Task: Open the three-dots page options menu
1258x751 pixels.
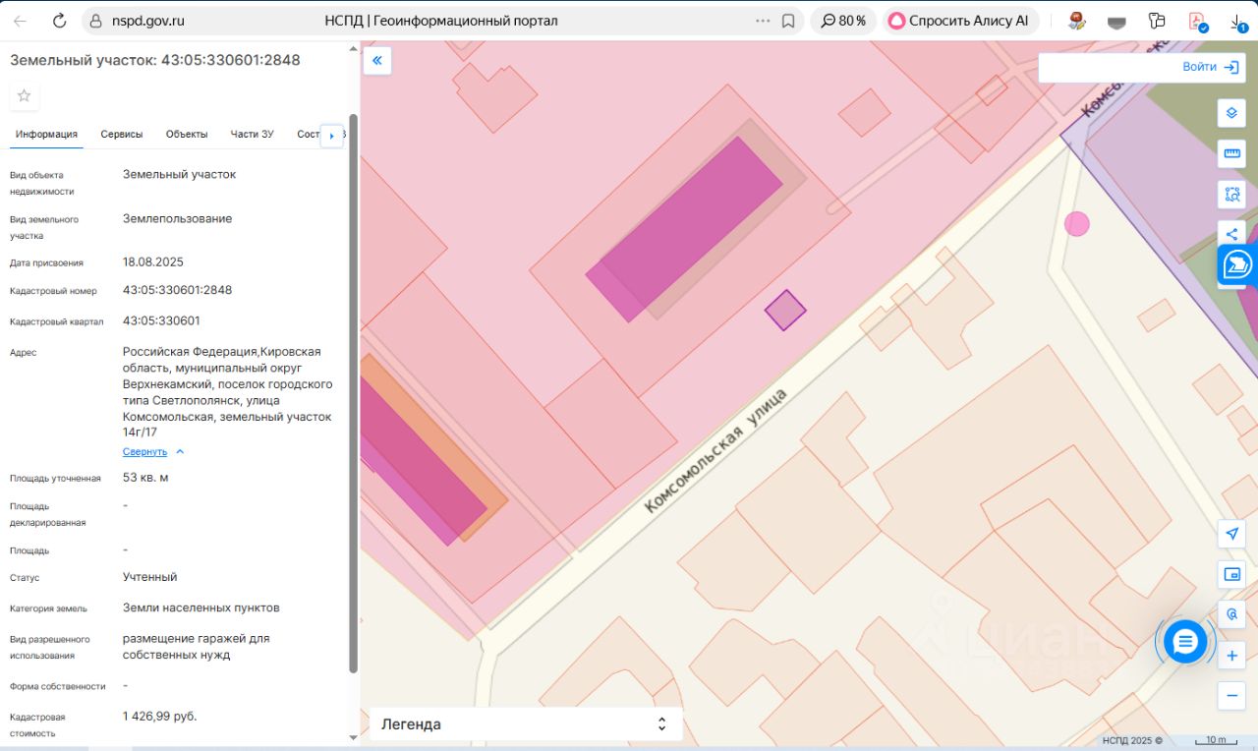Action: pos(763,21)
